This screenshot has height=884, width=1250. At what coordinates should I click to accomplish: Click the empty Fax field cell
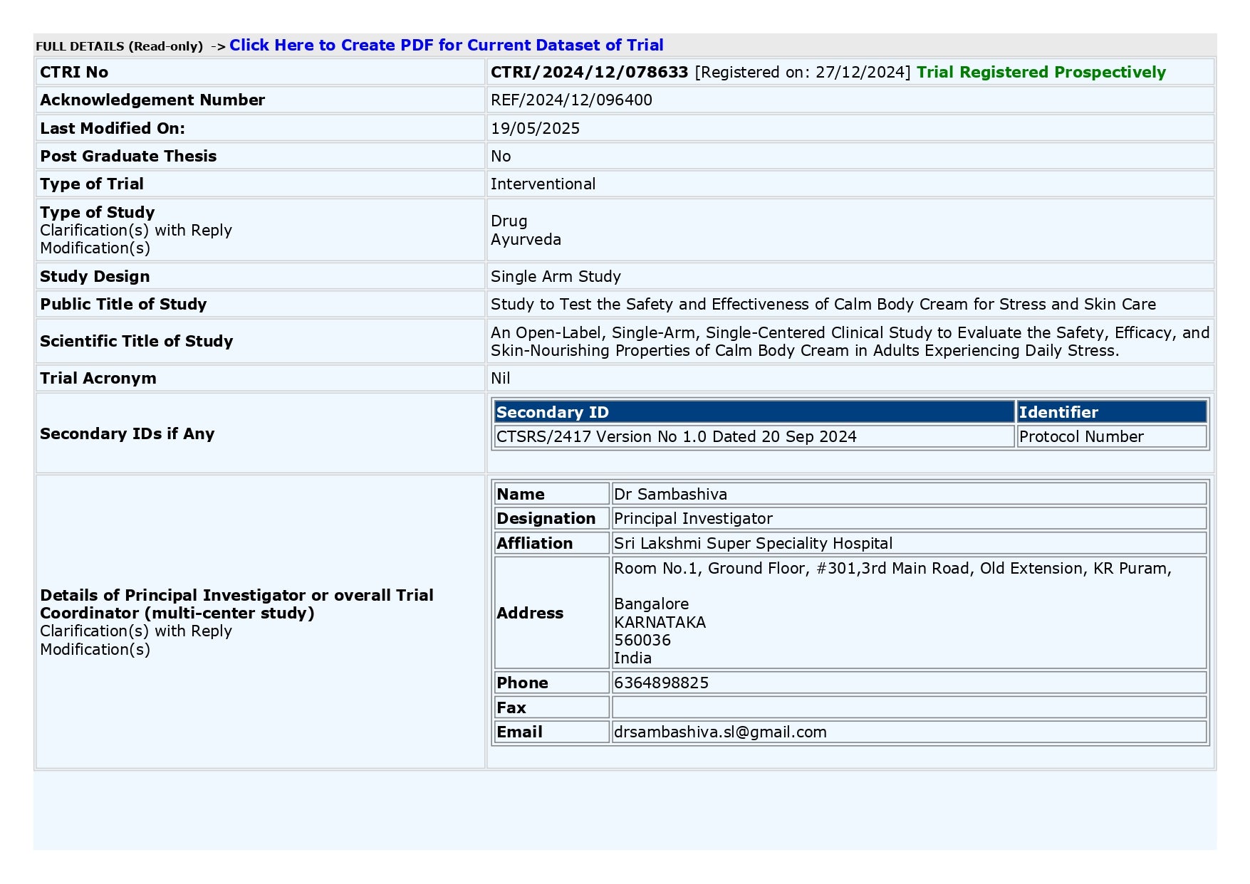[x=908, y=707]
